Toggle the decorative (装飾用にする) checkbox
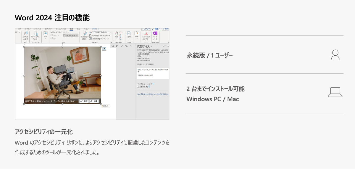The image size is (355, 169). click(x=138, y=87)
